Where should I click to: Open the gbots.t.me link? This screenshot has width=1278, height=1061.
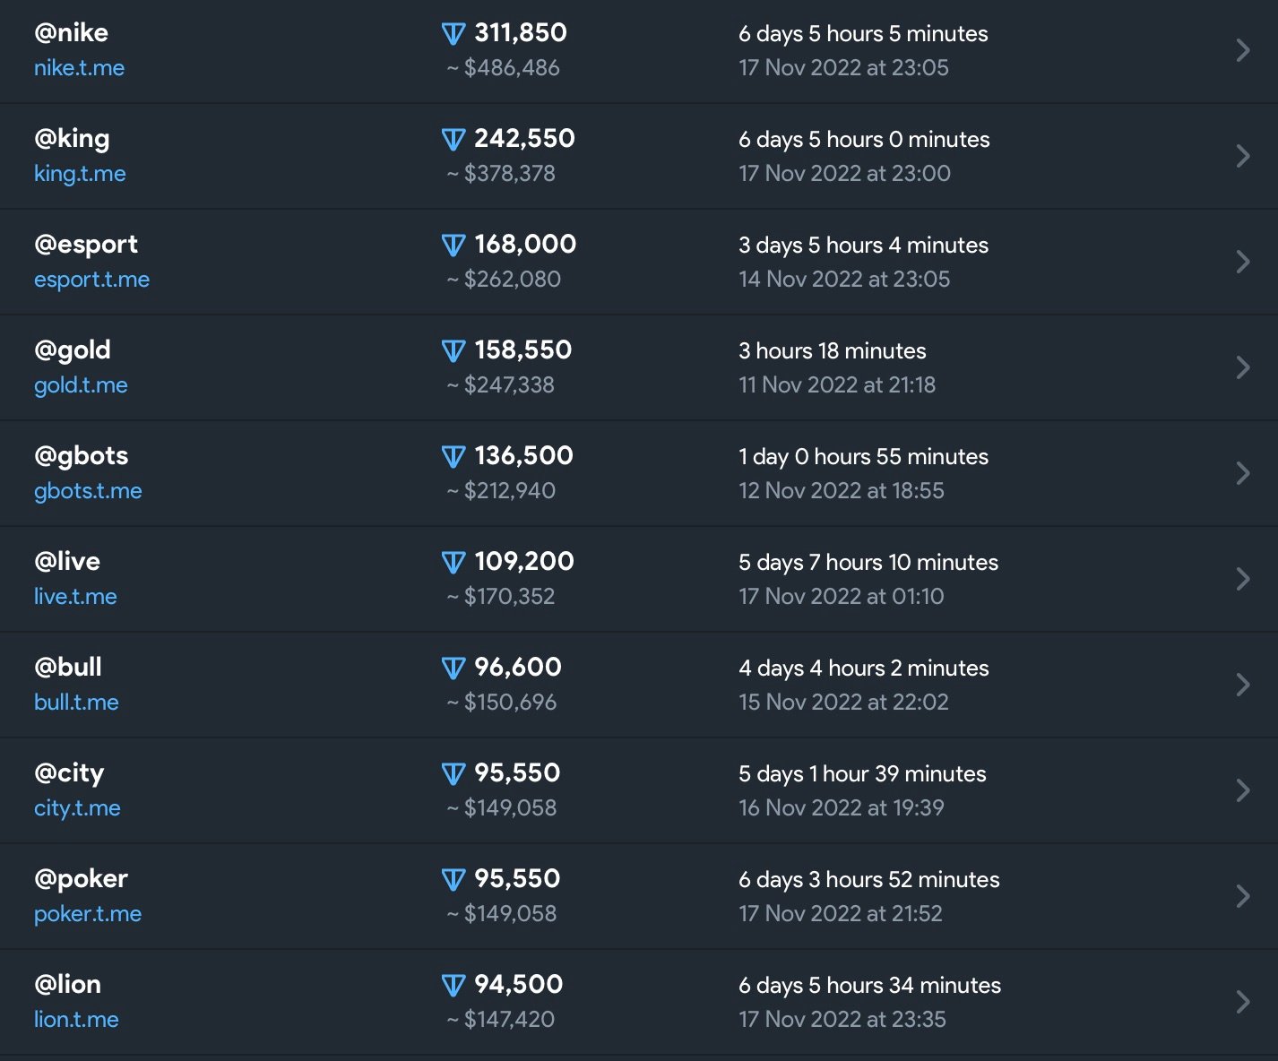(x=88, y=491)
